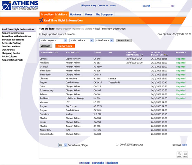The image size is (192, 165).
Task: Click Kerkyra/Corfu destination cell
Action: [47, 134]
